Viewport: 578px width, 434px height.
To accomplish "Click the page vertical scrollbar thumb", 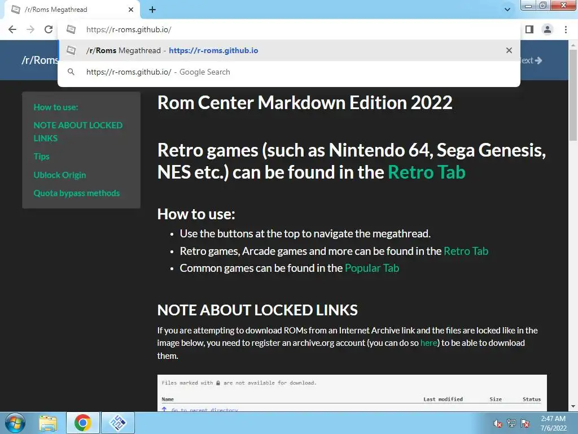I will [573, 95].
